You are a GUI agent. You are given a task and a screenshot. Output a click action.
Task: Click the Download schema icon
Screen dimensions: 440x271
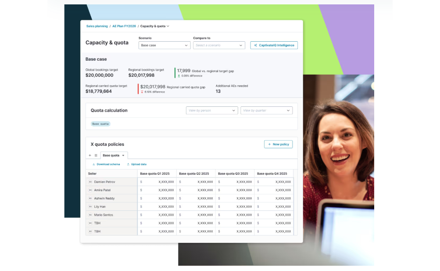pyautogui.click(x=94, y=164)
